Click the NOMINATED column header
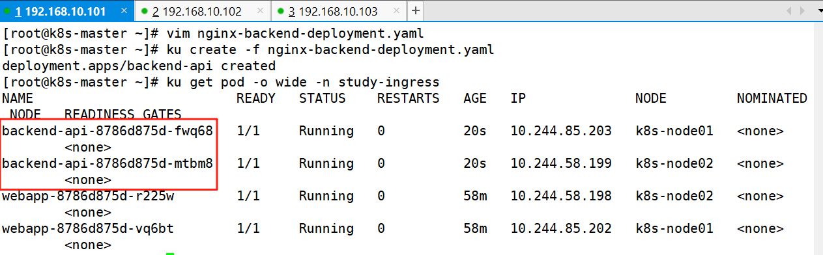823x255 pixels. point(772,99)
